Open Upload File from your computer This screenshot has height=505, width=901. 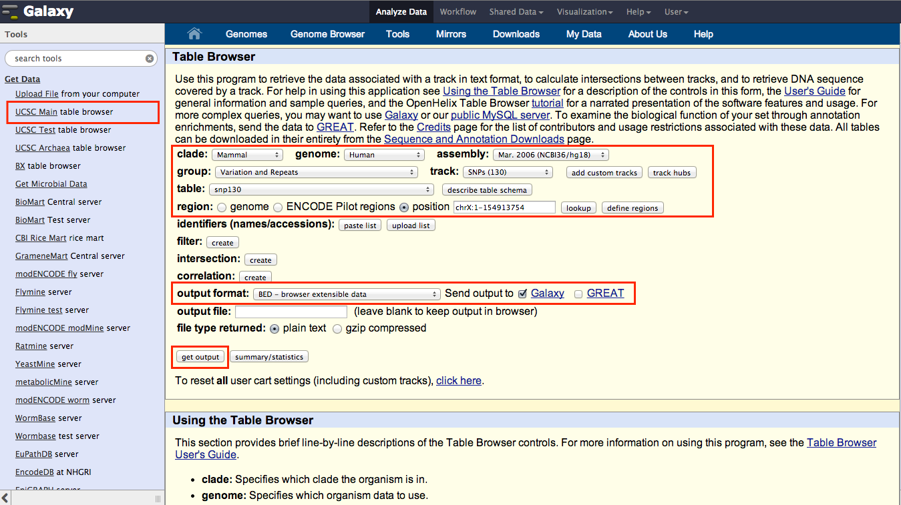(77, 94)
